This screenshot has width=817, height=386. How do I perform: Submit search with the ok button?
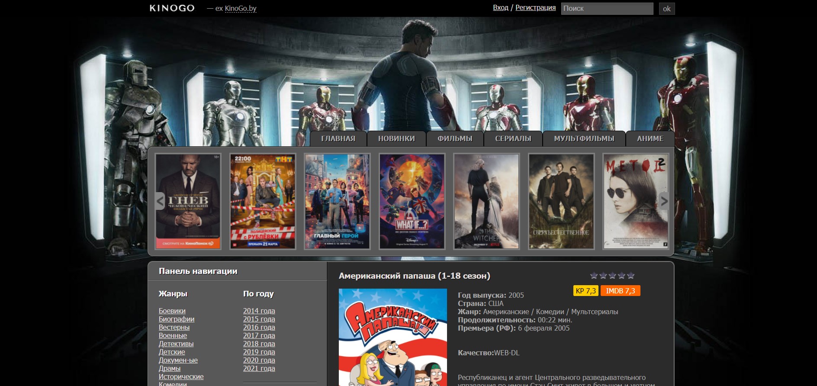pyautogui.click(x=667, y=9)
